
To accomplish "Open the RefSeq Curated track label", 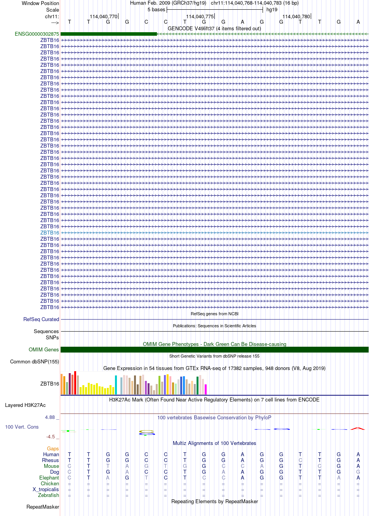I will (41, 320).
